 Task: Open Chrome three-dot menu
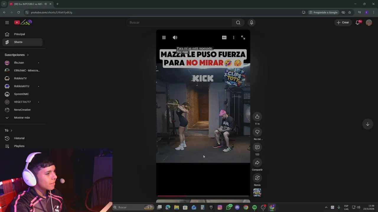tap(374, 12)
